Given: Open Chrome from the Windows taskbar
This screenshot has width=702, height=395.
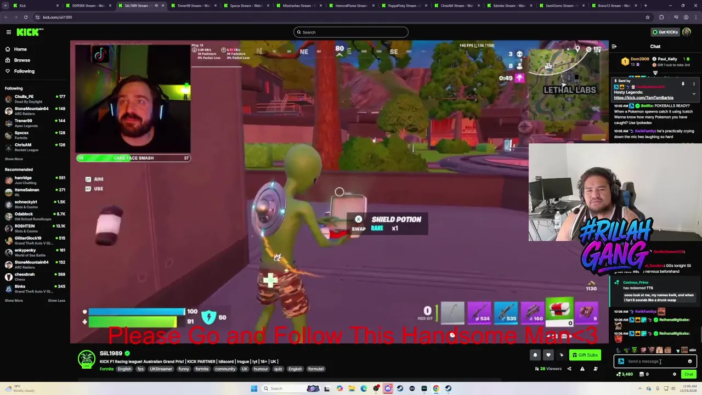Looking at the screenshot, I should (x=436, y=388).
